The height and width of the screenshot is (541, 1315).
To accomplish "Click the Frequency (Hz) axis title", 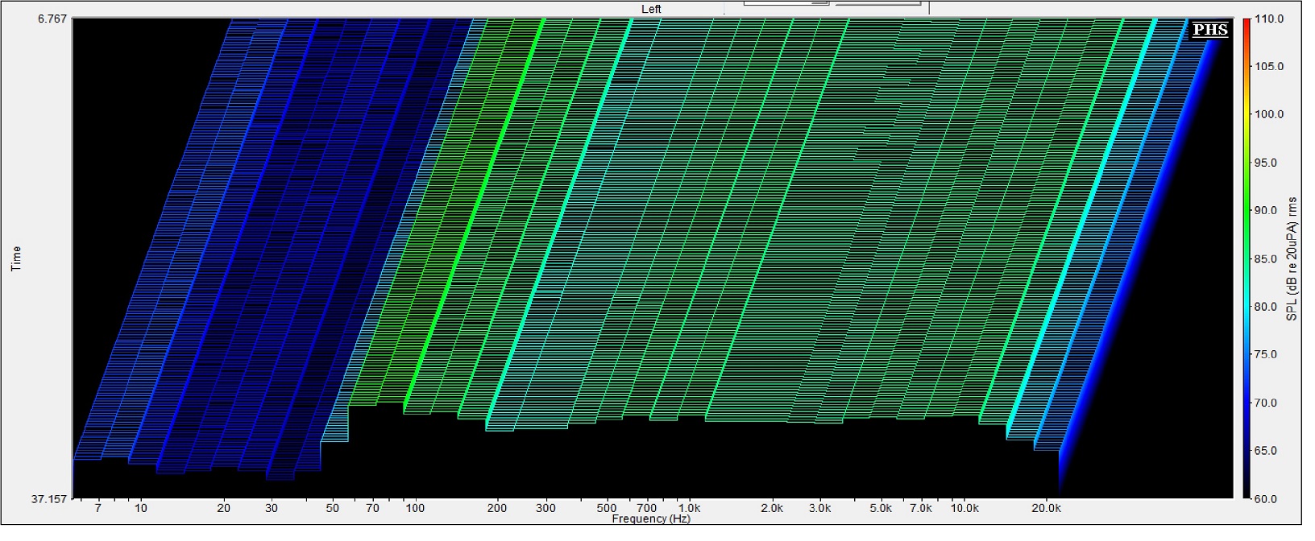I will click(650, 519).
